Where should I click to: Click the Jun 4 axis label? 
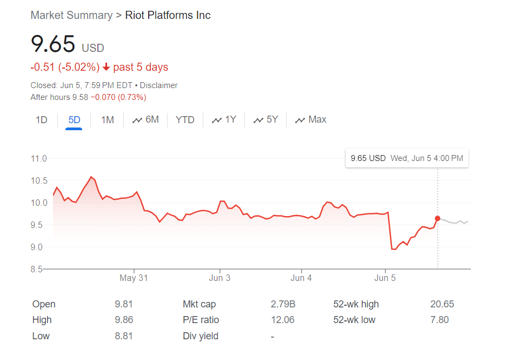click(301, 278)
